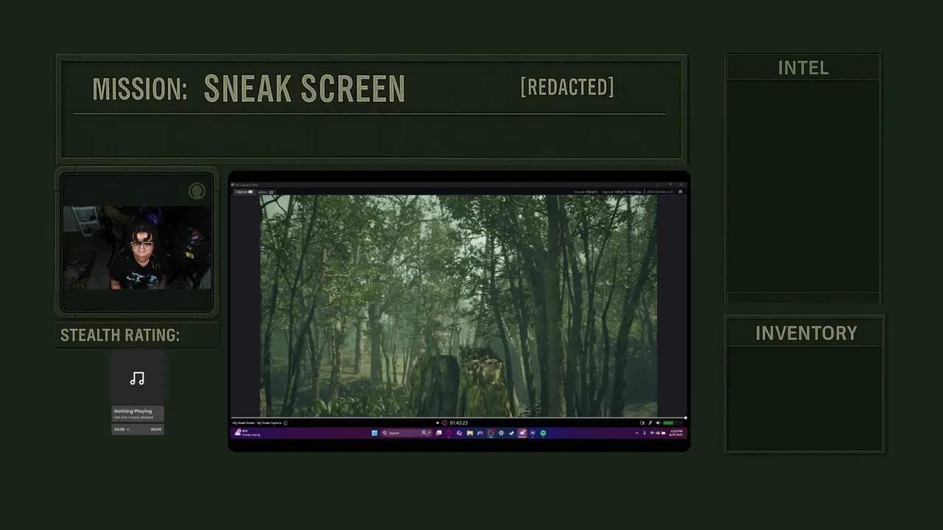Open the taskbar settings gear icon
The image size is (943, 530).
pyautogui.click(x=501, y=433)
